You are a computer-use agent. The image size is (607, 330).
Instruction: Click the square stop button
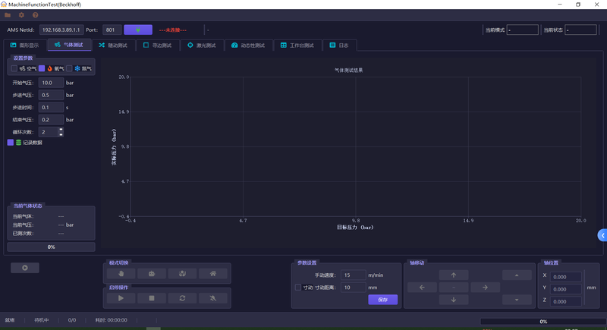point(151,298)
